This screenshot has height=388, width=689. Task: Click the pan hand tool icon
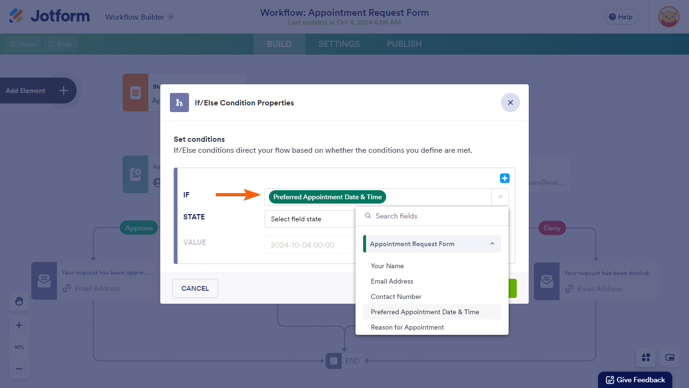point(19,301)
